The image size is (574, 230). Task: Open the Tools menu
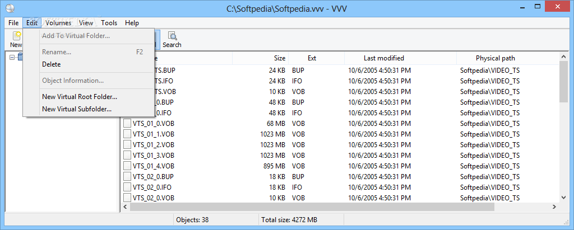[109, 23]
